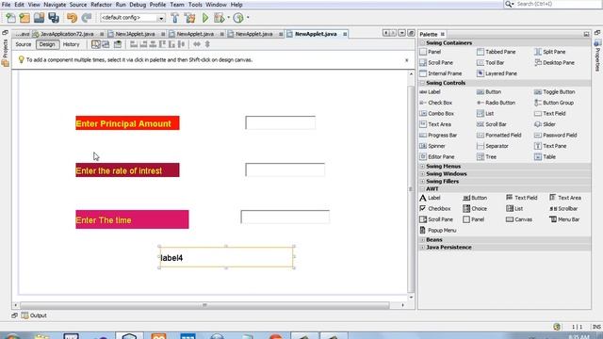The height and width of the screenshot is (339, 603).
Task: Collapse the AWT palette section
Action: point(422,188)
